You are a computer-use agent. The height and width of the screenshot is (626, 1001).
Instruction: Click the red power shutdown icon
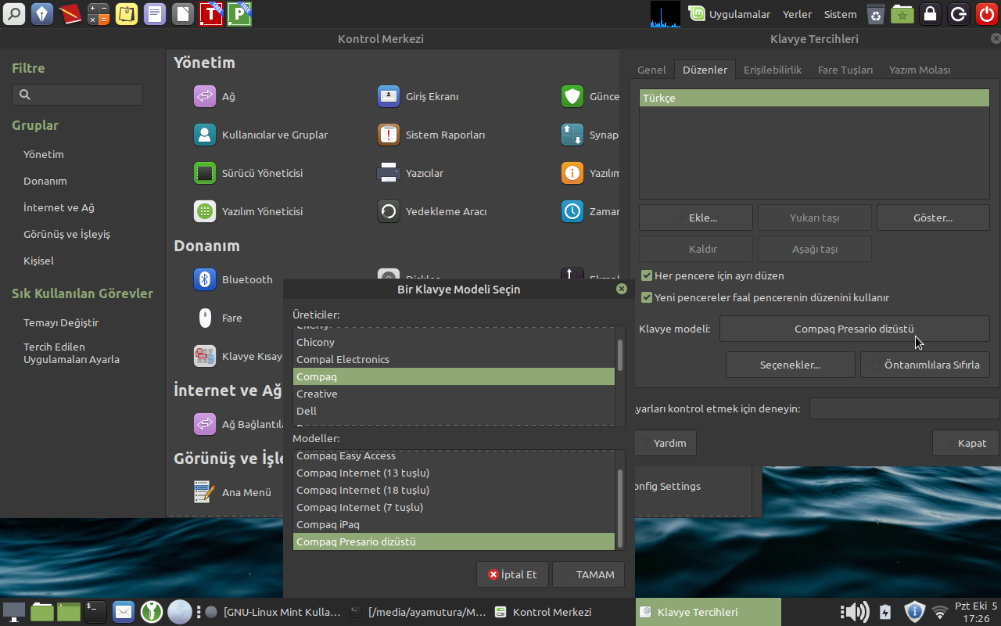[985, 14]
